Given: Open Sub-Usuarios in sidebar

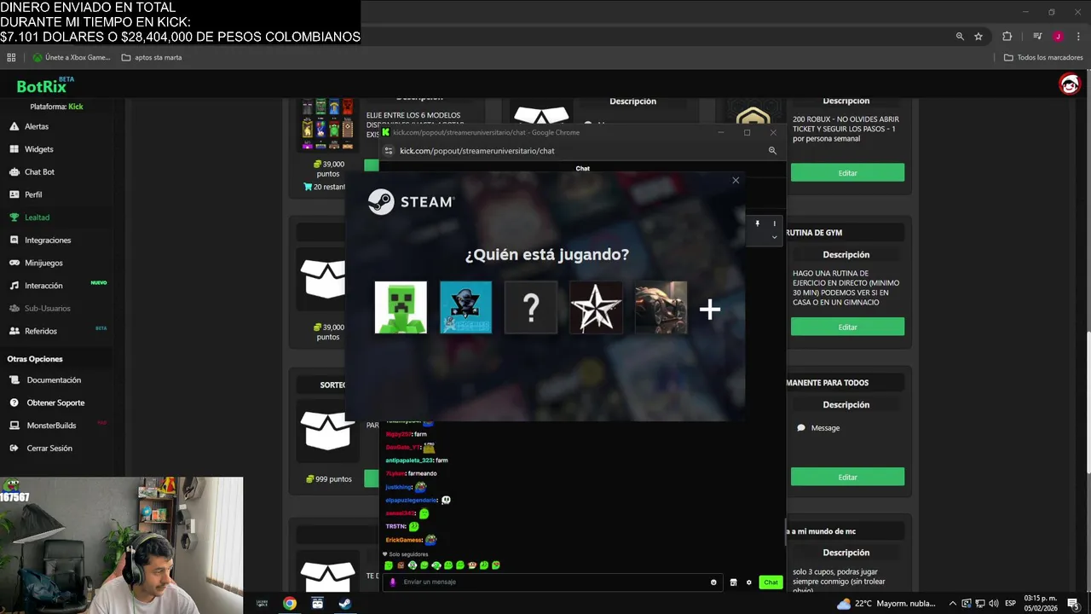Looking at the screenshot, I should pyautogui.click(x=48, y=309).
